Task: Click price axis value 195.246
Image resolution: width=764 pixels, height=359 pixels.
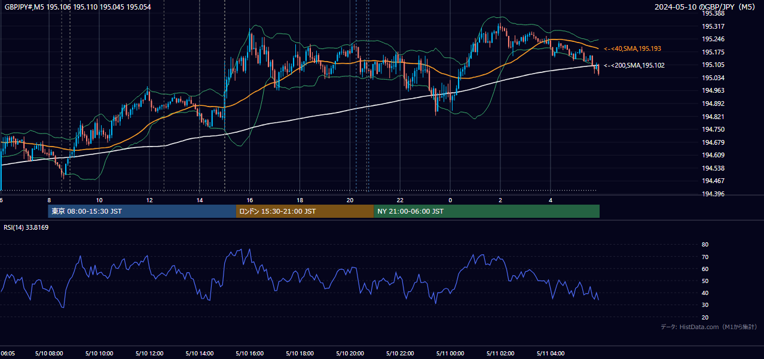Action: (713, 39)
